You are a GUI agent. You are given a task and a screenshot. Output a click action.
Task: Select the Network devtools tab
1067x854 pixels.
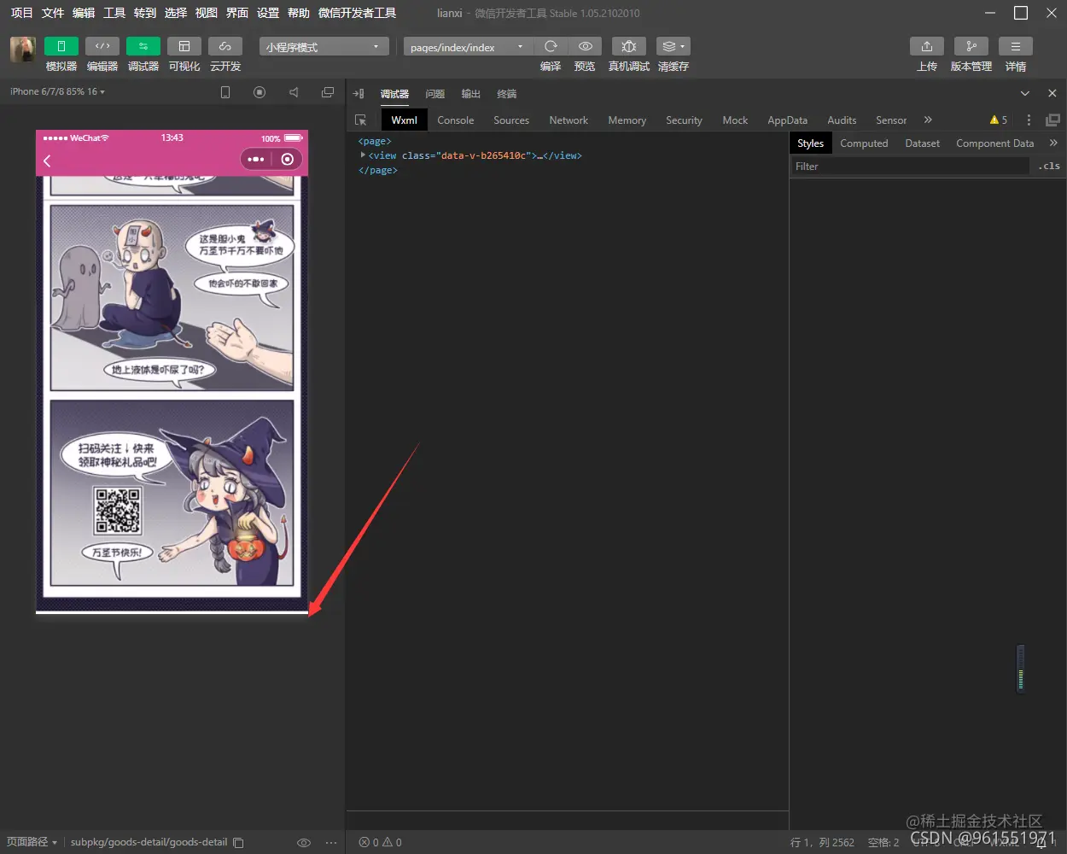click(x=568, y=120)
